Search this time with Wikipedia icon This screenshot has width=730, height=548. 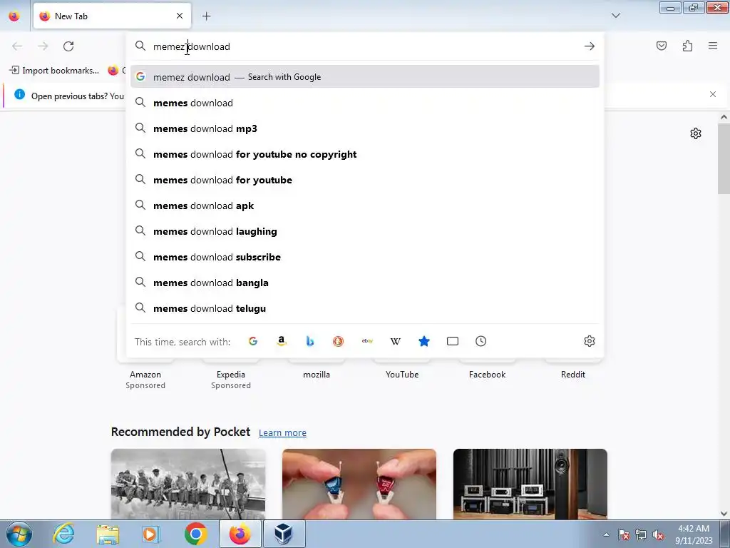(x=395, y=341)
